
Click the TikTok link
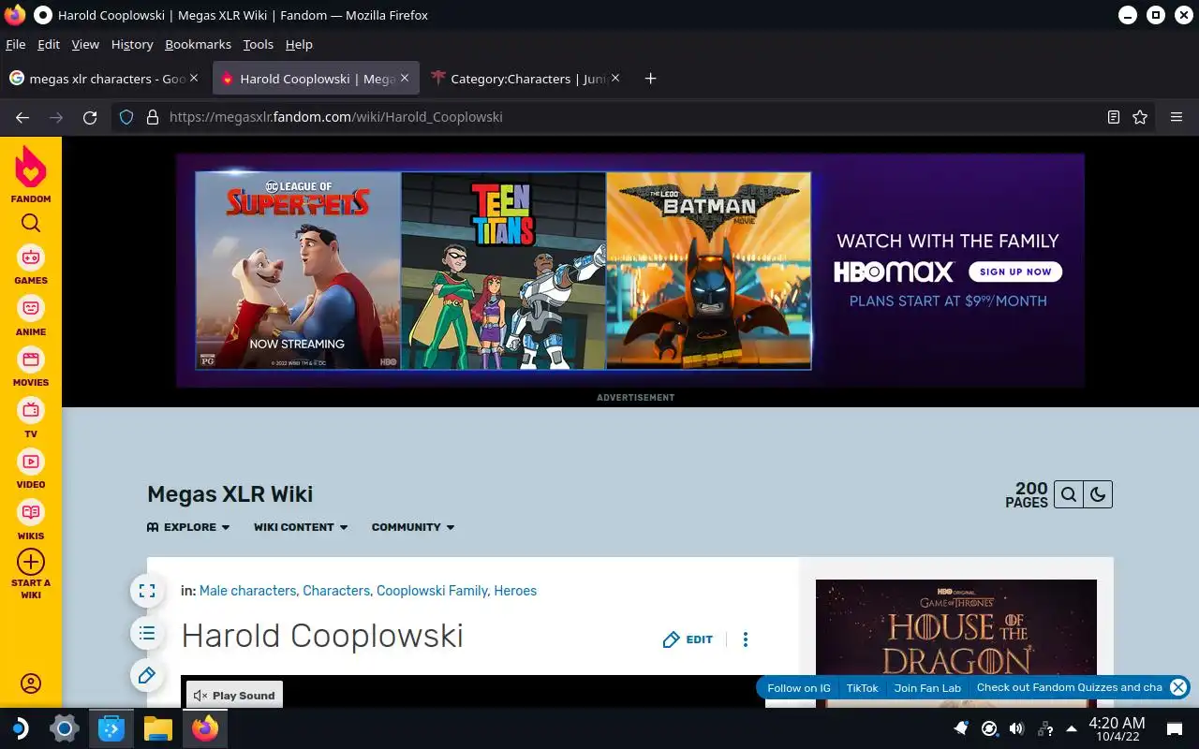tap(863, 687)
